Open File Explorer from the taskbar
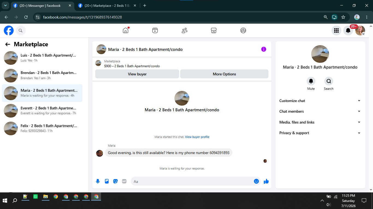Screen dimensions: 373x209 pos(46,196)
